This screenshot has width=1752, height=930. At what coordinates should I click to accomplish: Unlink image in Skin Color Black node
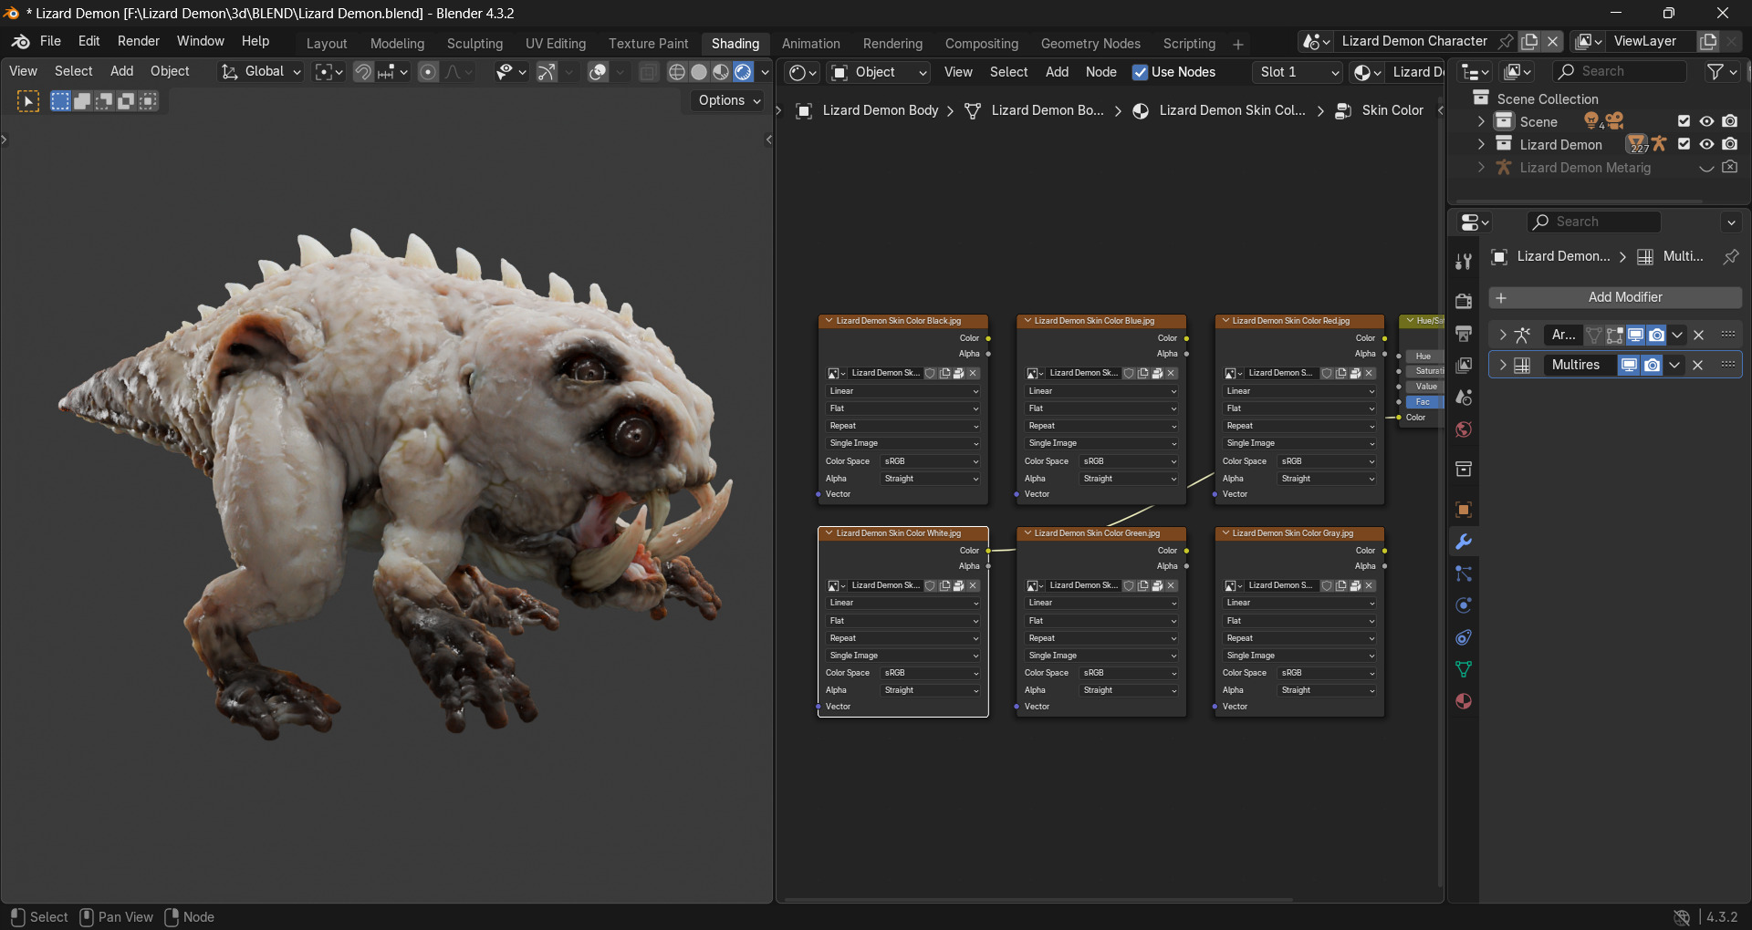tap(973, 373)
